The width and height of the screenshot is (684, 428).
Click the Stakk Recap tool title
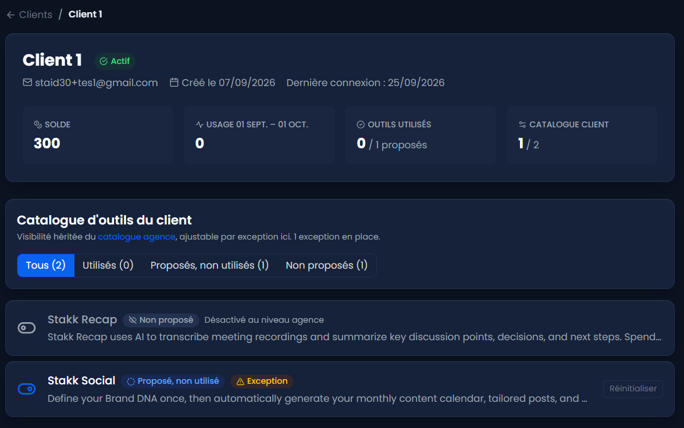83,320
